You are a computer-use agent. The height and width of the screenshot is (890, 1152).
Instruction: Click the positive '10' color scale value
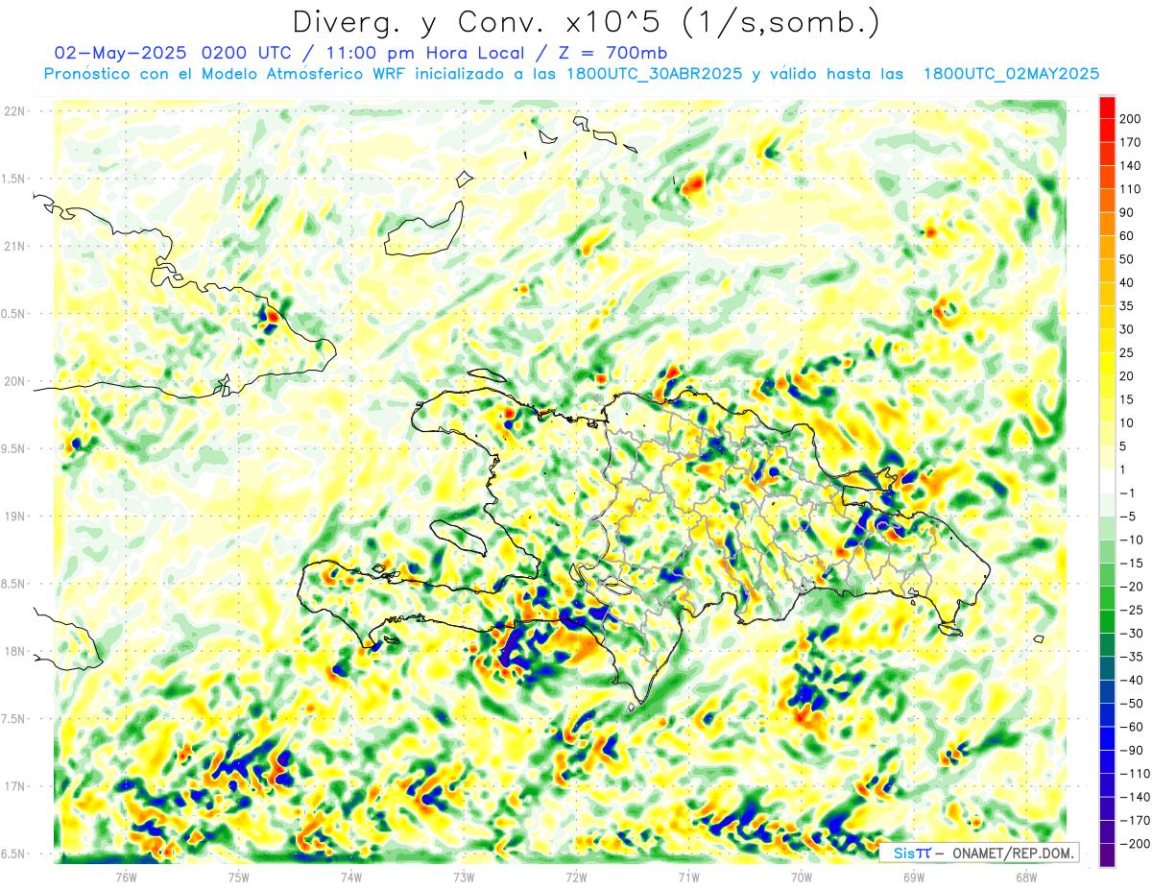[x=1127, y=423]
